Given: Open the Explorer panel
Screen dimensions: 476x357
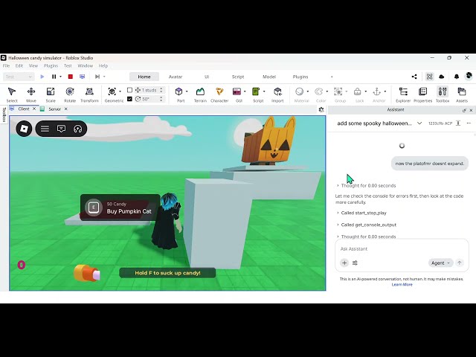Looking at the screenshot, I should click(x=403, y=94).
